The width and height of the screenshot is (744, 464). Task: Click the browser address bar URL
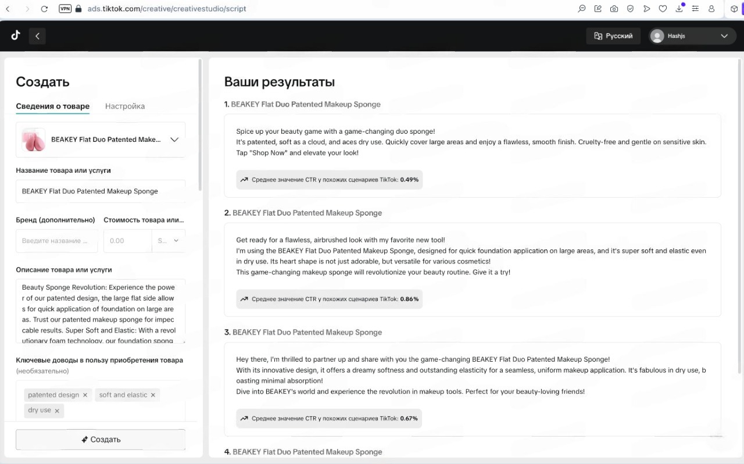(x=167, y=9)
